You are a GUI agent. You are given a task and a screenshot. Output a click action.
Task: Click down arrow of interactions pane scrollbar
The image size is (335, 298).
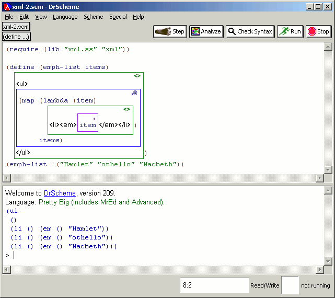point(328,261)
